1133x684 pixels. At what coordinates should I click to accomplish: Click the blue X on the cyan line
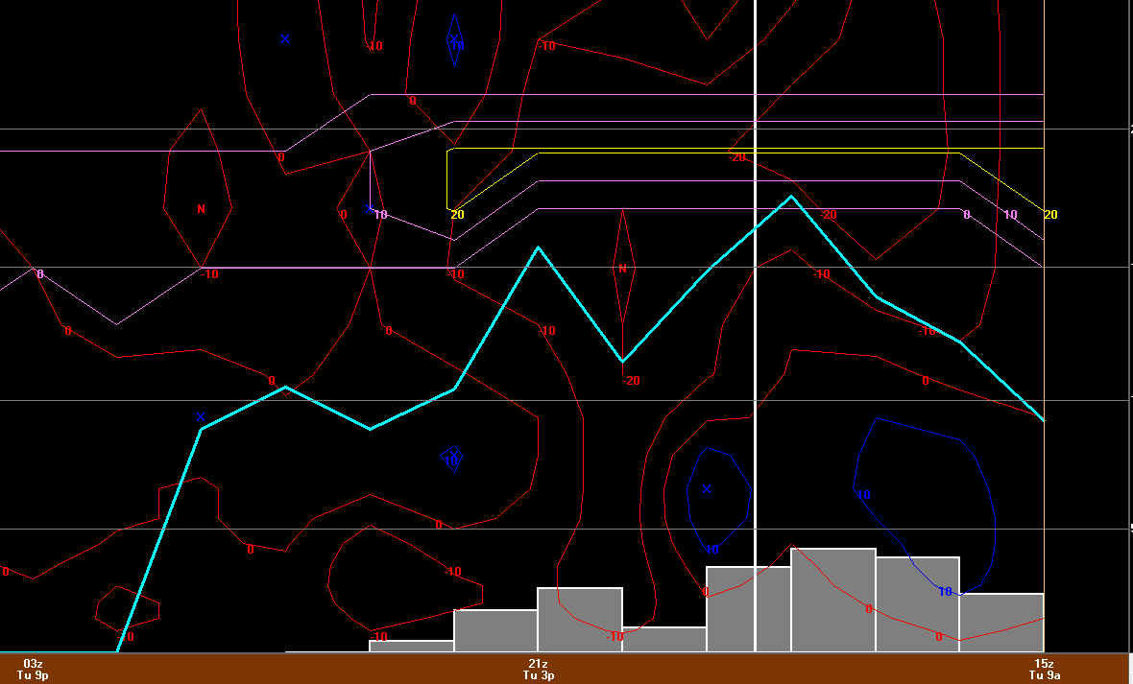coord(201,416)
